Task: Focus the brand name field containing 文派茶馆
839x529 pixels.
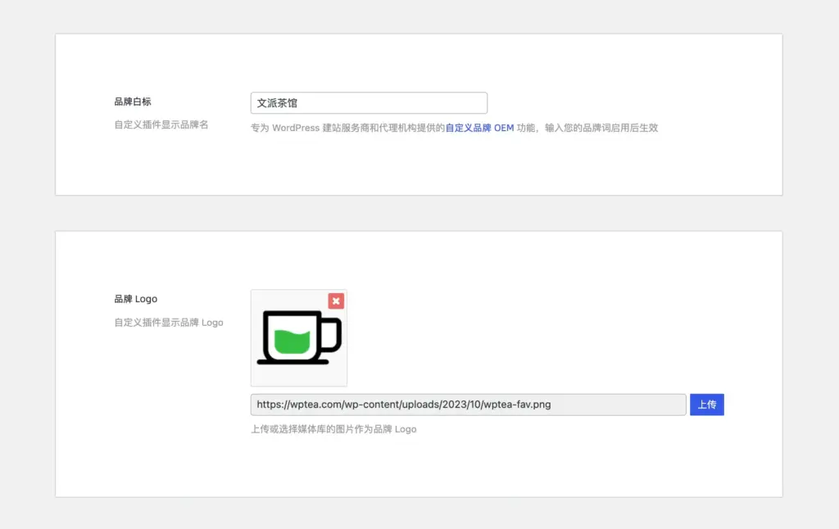Action: (x=369, y=103)
